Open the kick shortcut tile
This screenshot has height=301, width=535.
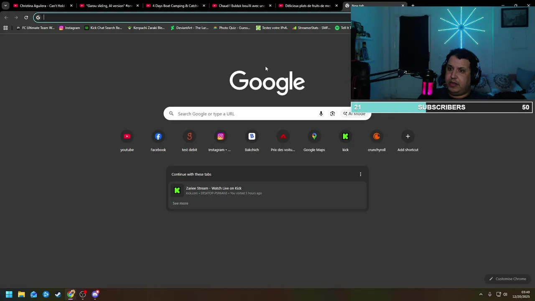(345, 141)
